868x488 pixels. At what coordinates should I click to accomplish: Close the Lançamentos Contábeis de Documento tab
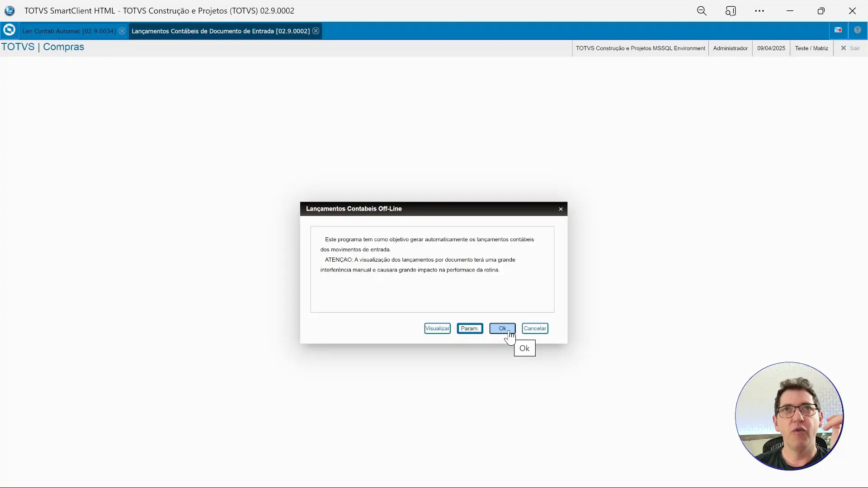[x=316, y=31]
